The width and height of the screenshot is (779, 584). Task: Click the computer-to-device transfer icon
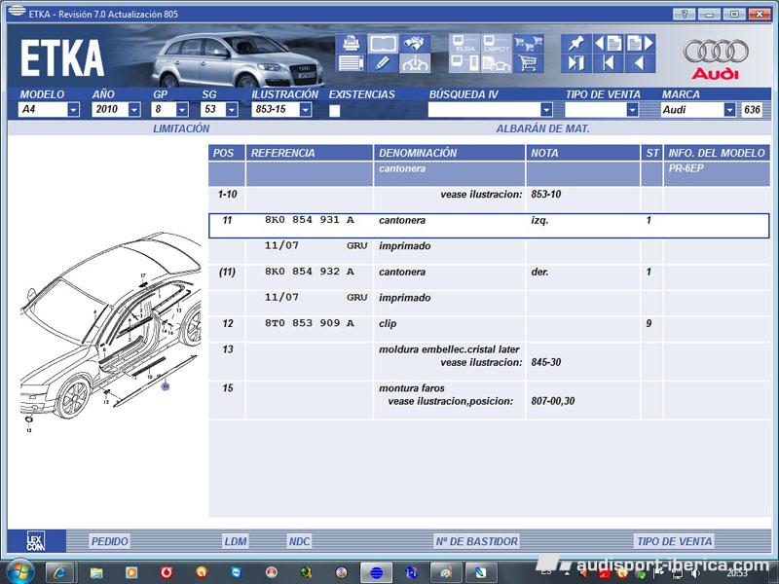tap(464, 63)
